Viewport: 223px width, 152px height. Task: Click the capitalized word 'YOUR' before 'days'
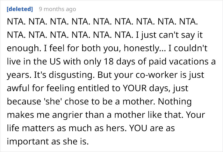point(134,88)
